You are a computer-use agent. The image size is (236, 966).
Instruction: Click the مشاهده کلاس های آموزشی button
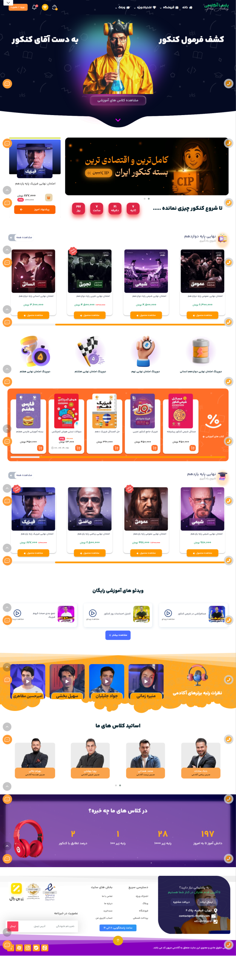(118, 100)
